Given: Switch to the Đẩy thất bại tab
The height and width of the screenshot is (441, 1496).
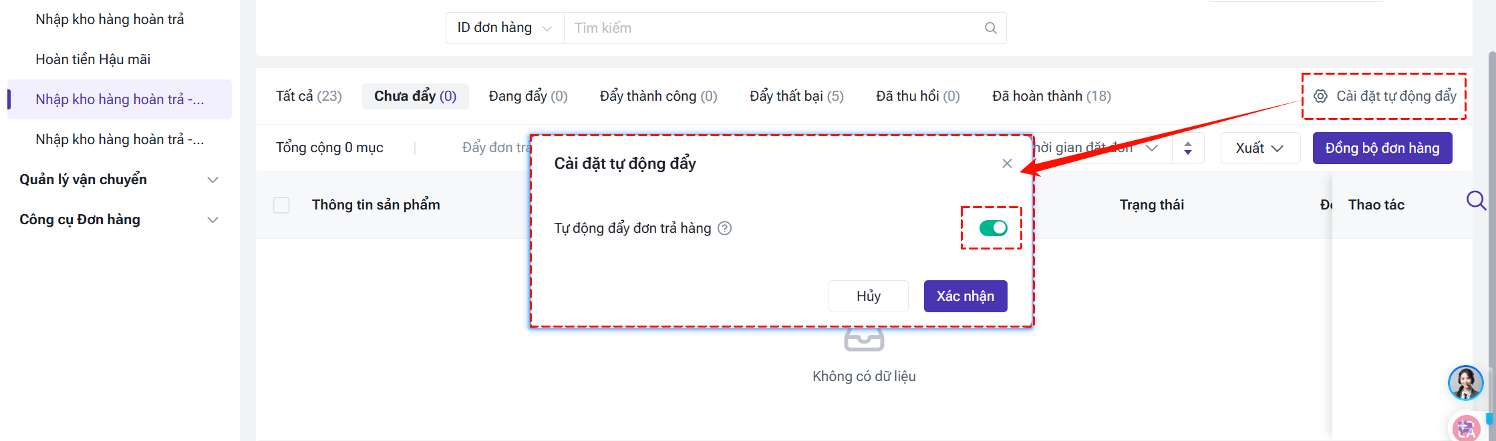Looking at the screenshot, I should point(796,96).
